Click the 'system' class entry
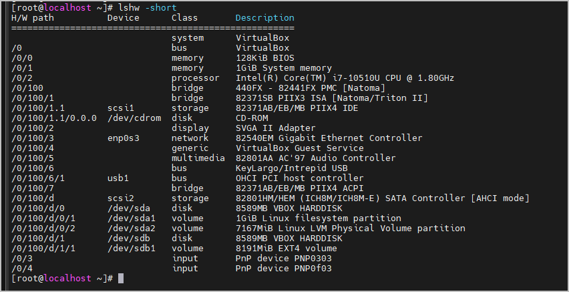The width and height of the screenshot is (569, 292). pyautogui.click(x=188, y=38)
